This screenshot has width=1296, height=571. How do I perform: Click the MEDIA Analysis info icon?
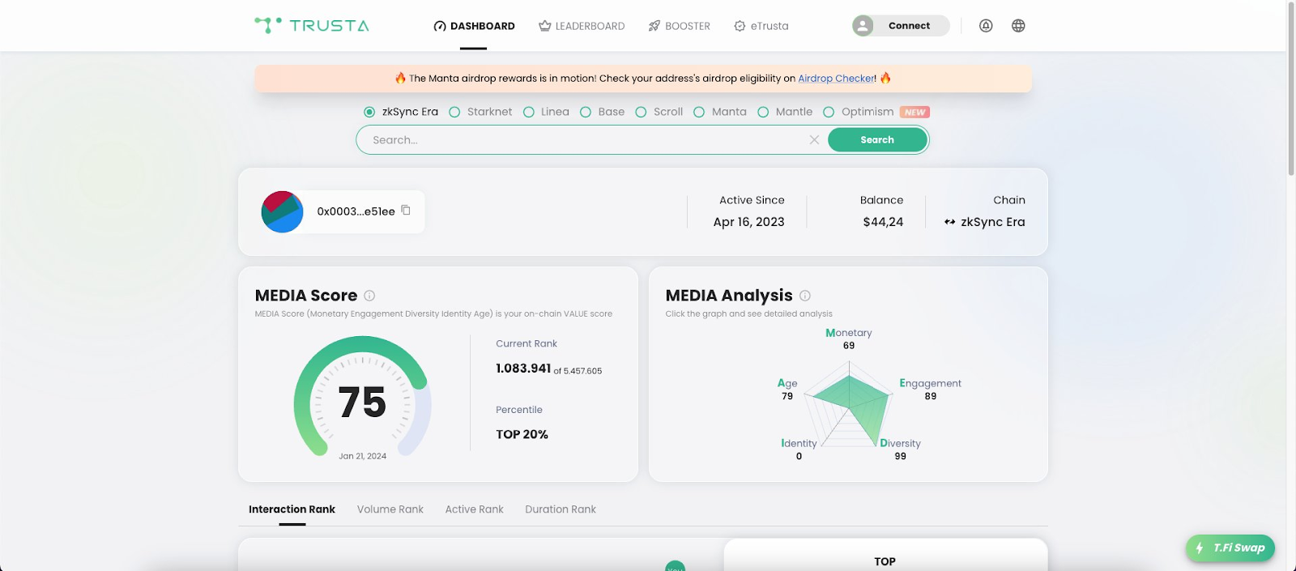pyautogui.click(x=805, y=296)
